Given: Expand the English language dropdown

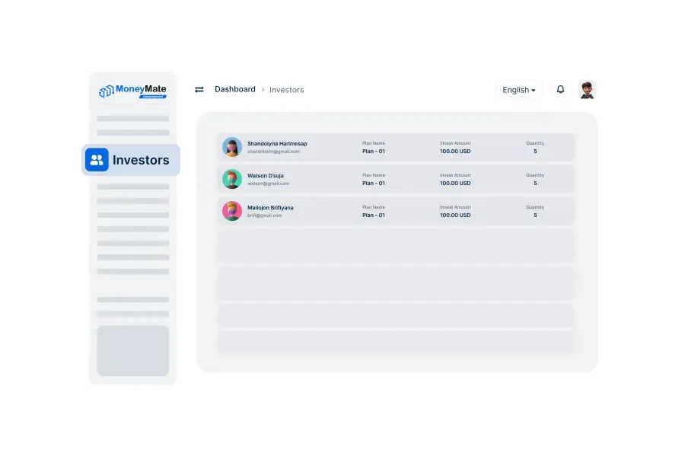Looking at the screenshot, I should [519, 90].
